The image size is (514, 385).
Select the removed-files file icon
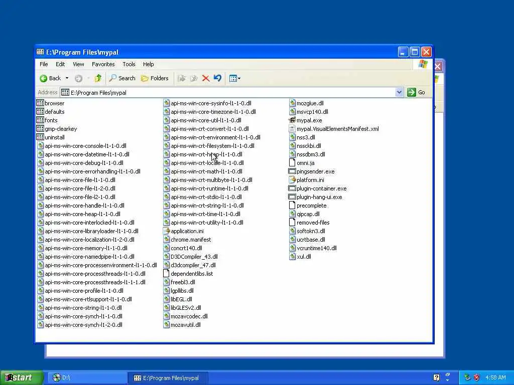[x=292, y=222]
